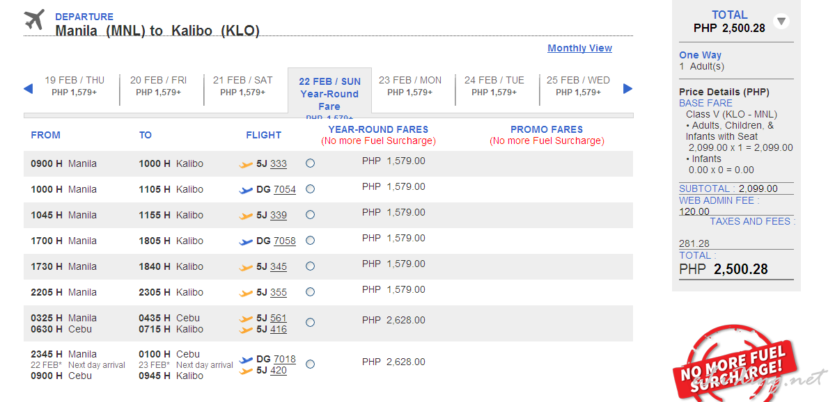Click the previous dates left arrow
This screenshot has height=402, width=835.
(x=29, y=88)
